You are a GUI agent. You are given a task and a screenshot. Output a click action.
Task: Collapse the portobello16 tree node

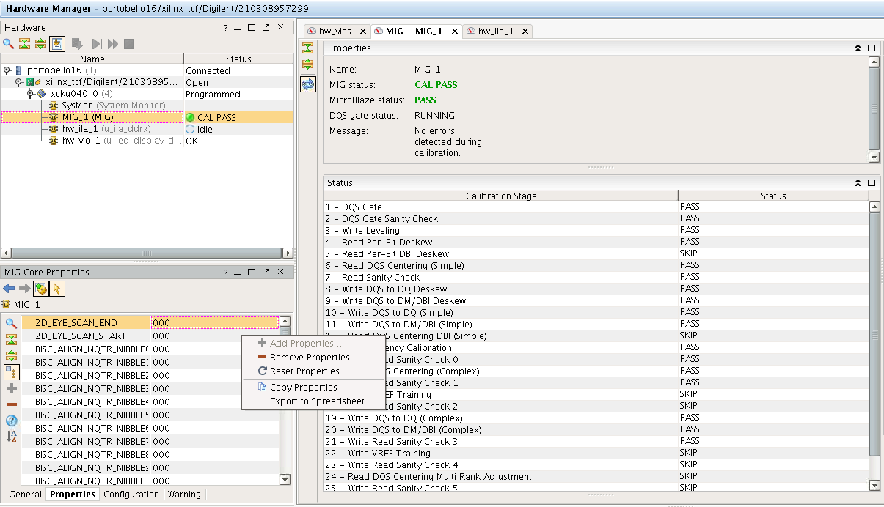coord(7,71)
